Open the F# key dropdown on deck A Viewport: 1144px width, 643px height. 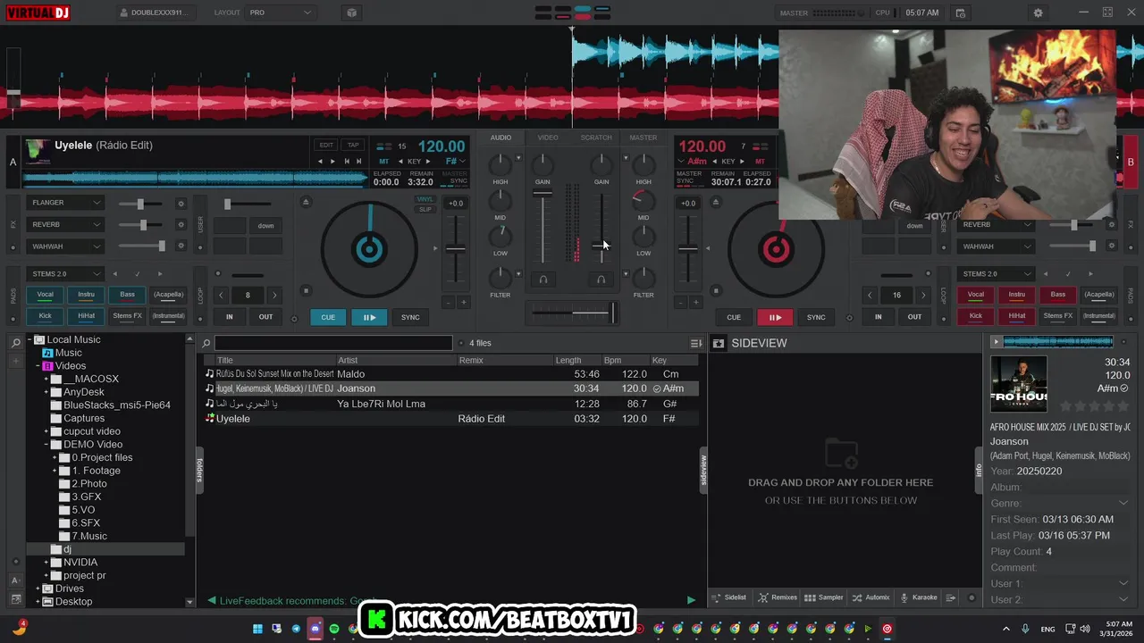(x=456, y=162)
